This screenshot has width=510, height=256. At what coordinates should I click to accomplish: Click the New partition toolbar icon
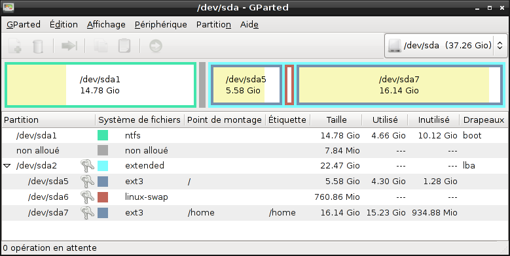pos(15,46)
